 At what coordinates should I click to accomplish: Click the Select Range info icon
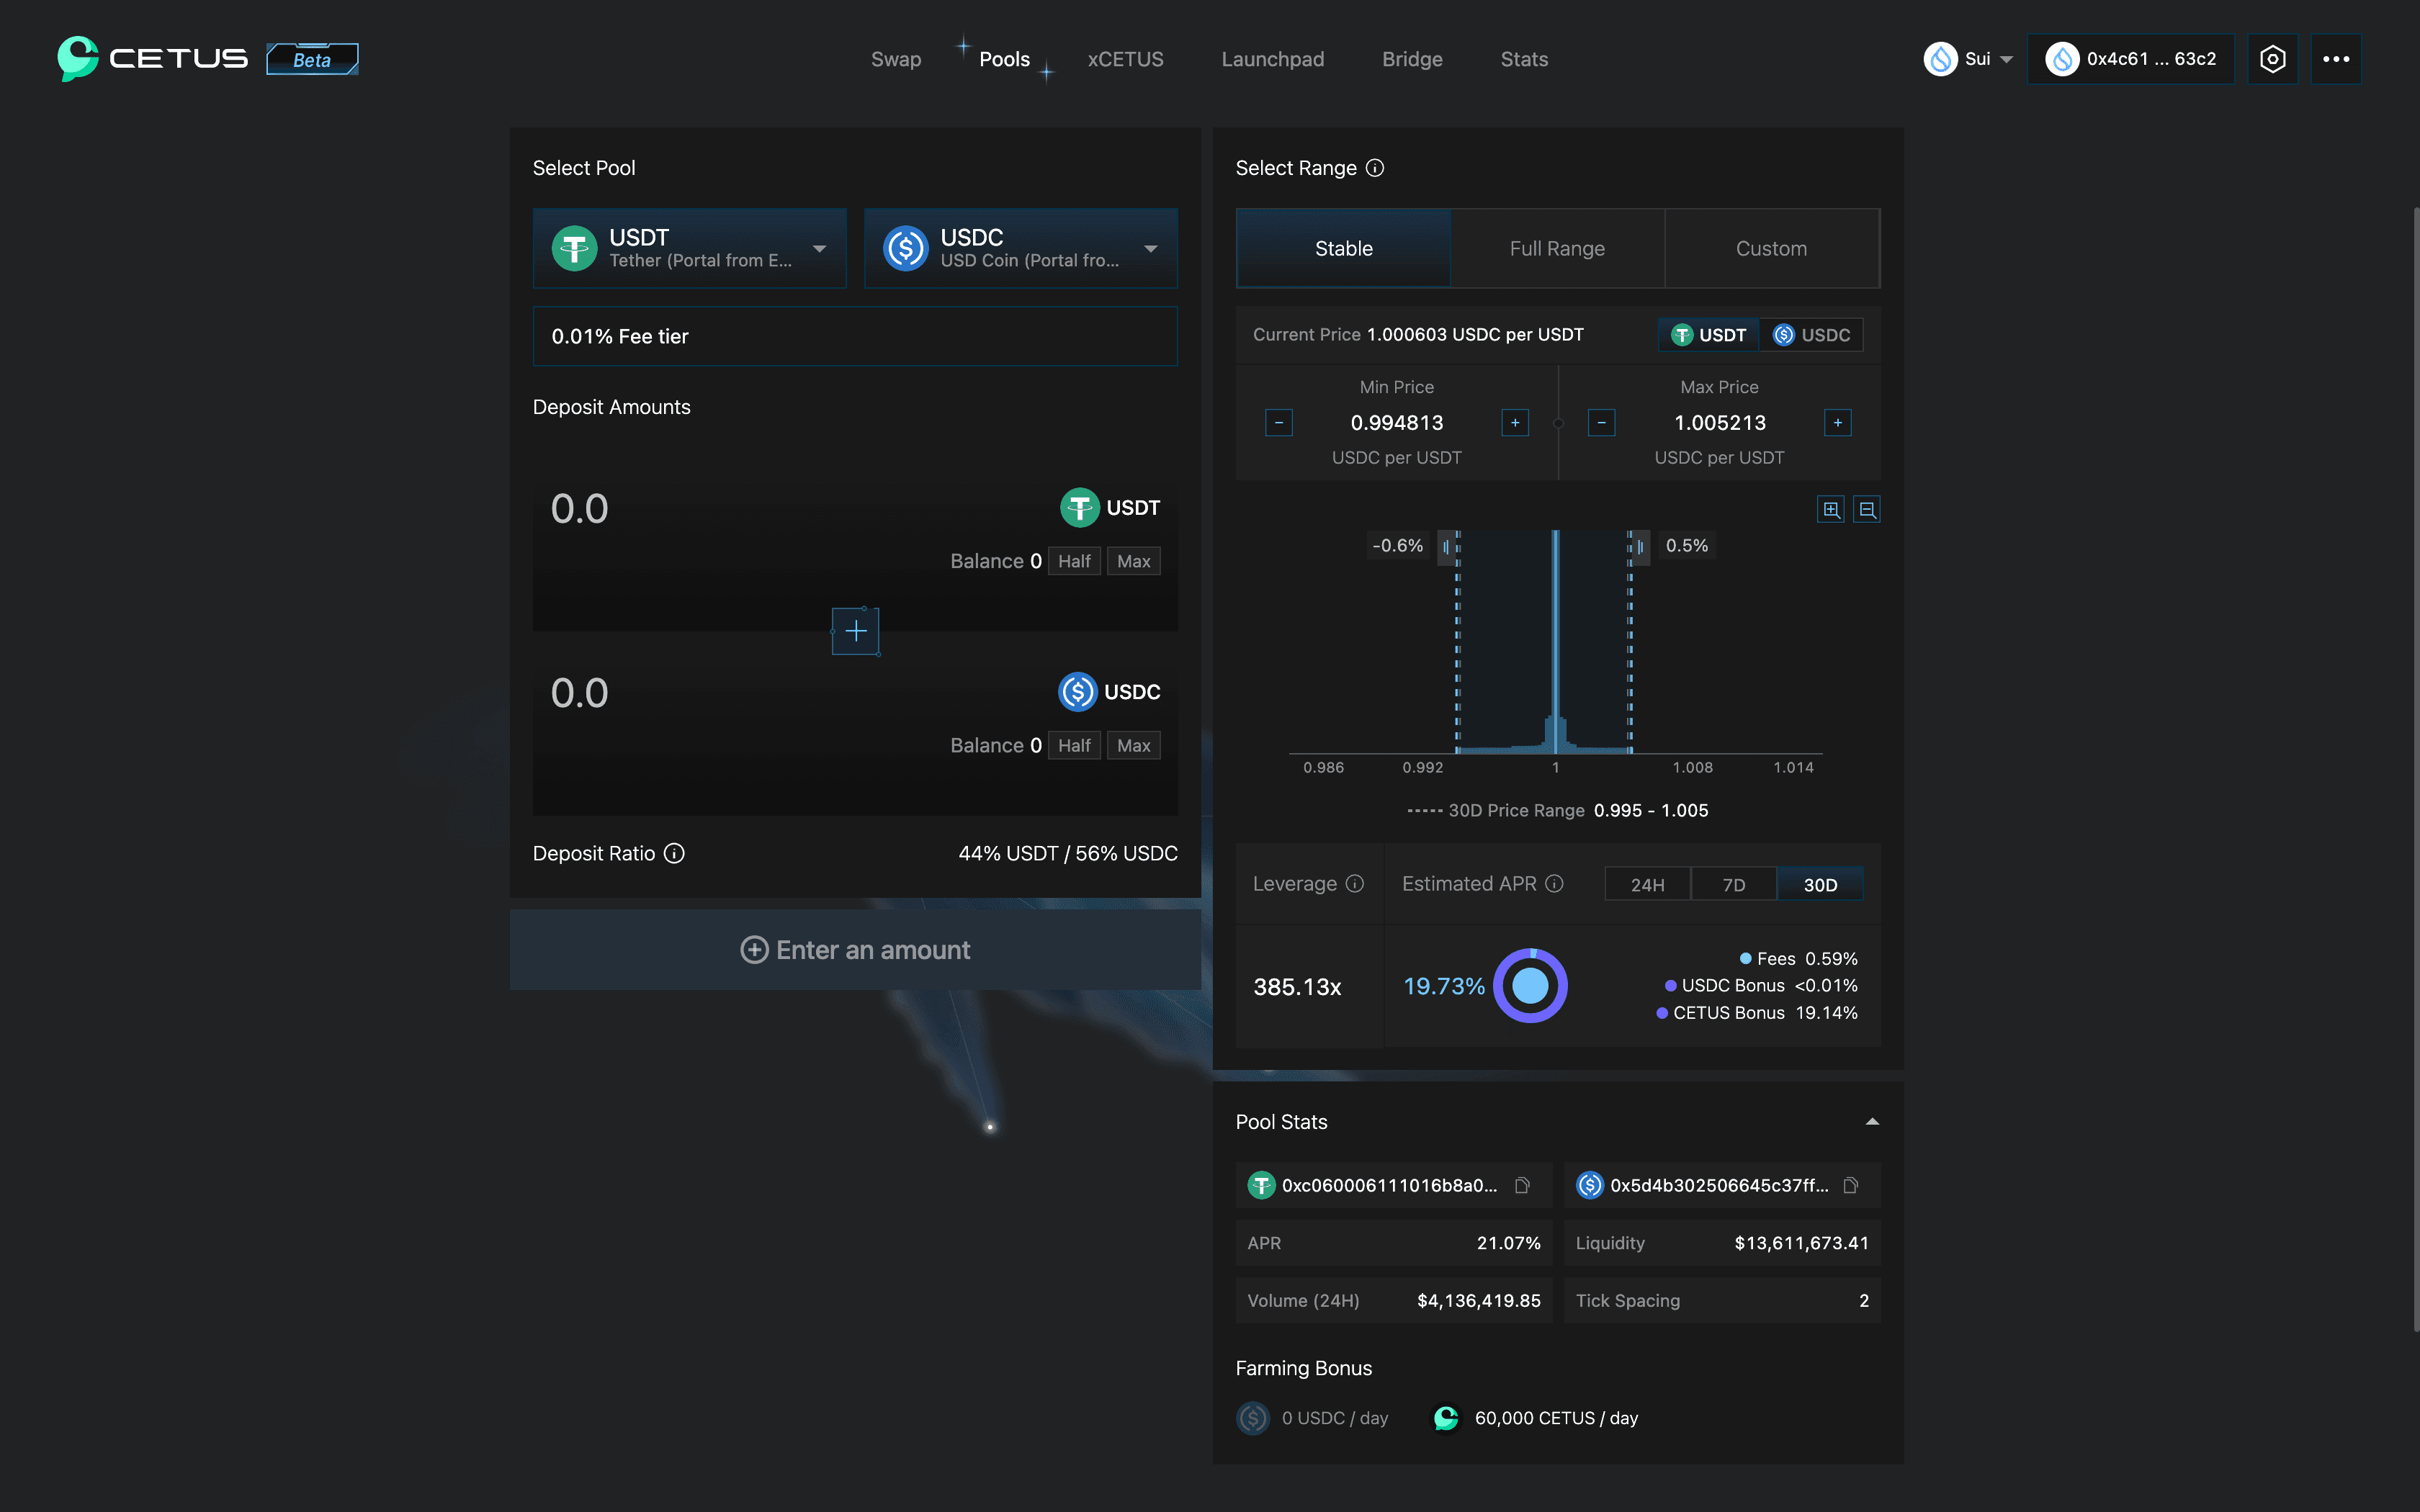pos(1375,168)
